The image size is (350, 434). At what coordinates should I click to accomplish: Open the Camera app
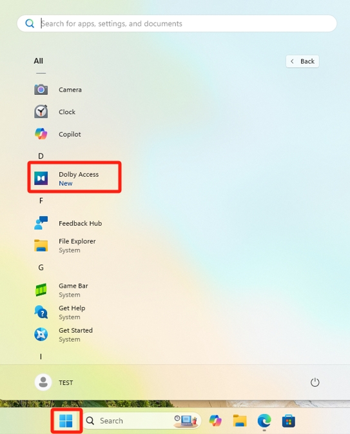pos(58,90)
